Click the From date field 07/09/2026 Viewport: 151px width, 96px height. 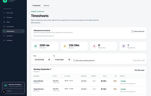[42, 60]
